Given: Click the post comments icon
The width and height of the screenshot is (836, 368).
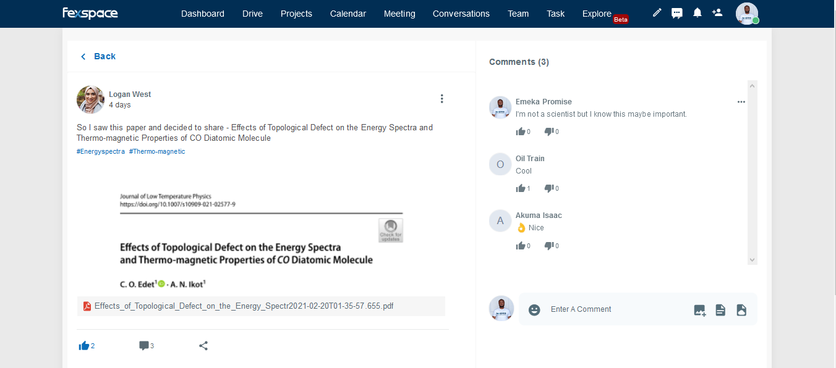Looking at the screenshot, I should click(144, 346).
